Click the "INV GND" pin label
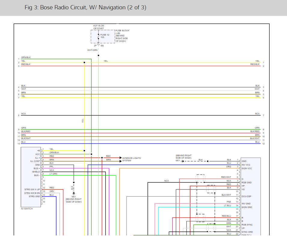The image size is (287, 245). 246,204
